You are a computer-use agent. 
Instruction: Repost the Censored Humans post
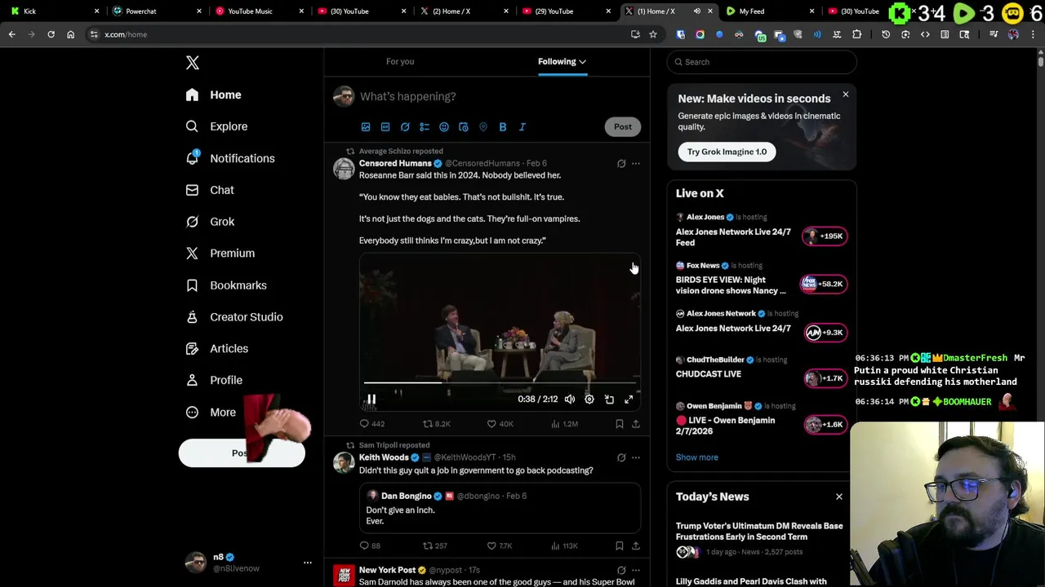tap(436, 424)
